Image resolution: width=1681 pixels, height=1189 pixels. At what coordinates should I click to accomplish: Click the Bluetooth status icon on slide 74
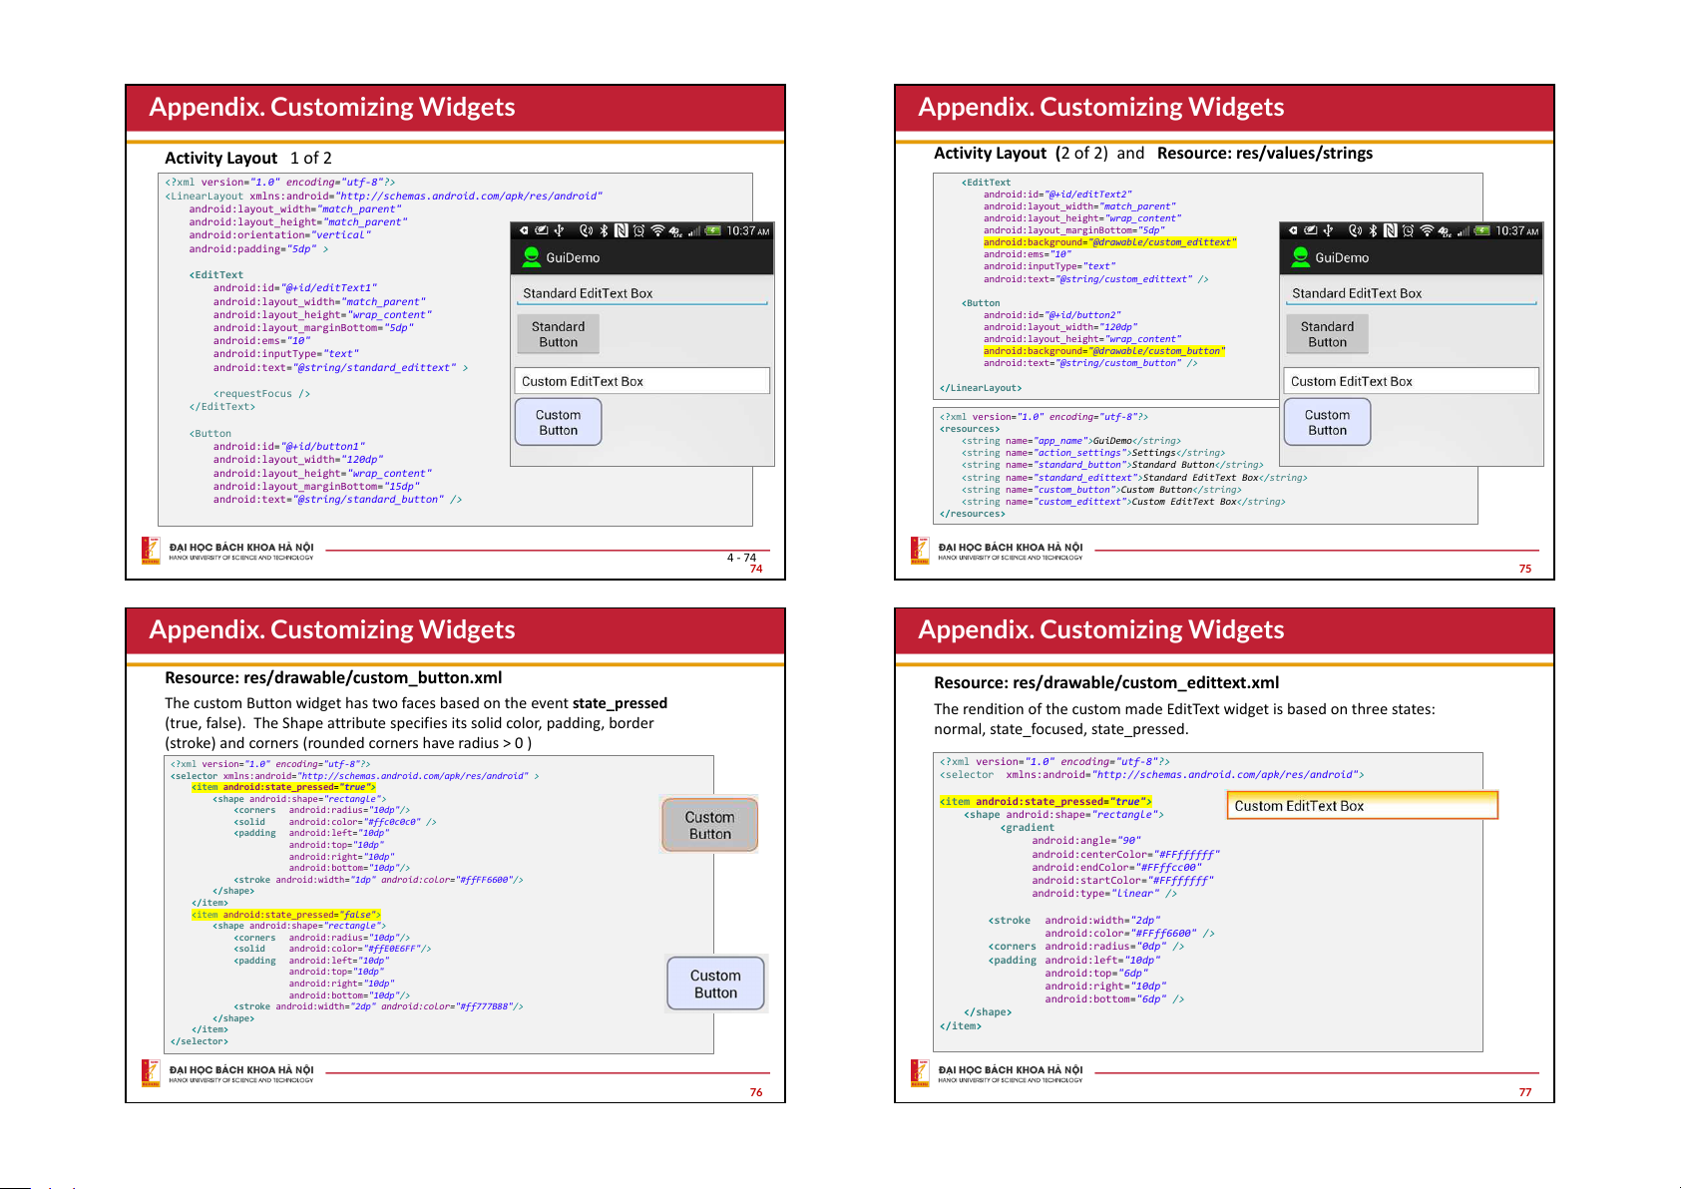pyautogui.click(x=604, y=230)
